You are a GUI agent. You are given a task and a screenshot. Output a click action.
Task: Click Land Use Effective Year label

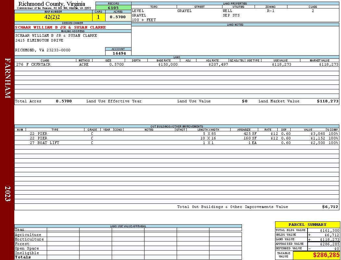point(114,101)
